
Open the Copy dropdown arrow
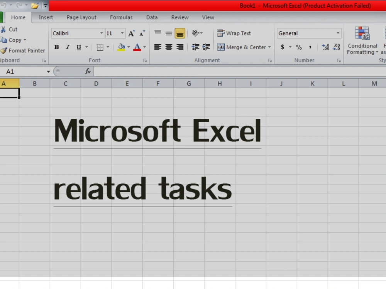point(25,40)
